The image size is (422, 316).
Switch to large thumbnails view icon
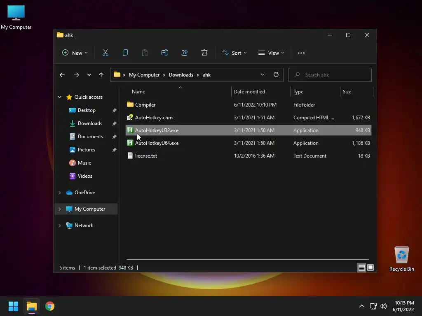pos(370,267)
